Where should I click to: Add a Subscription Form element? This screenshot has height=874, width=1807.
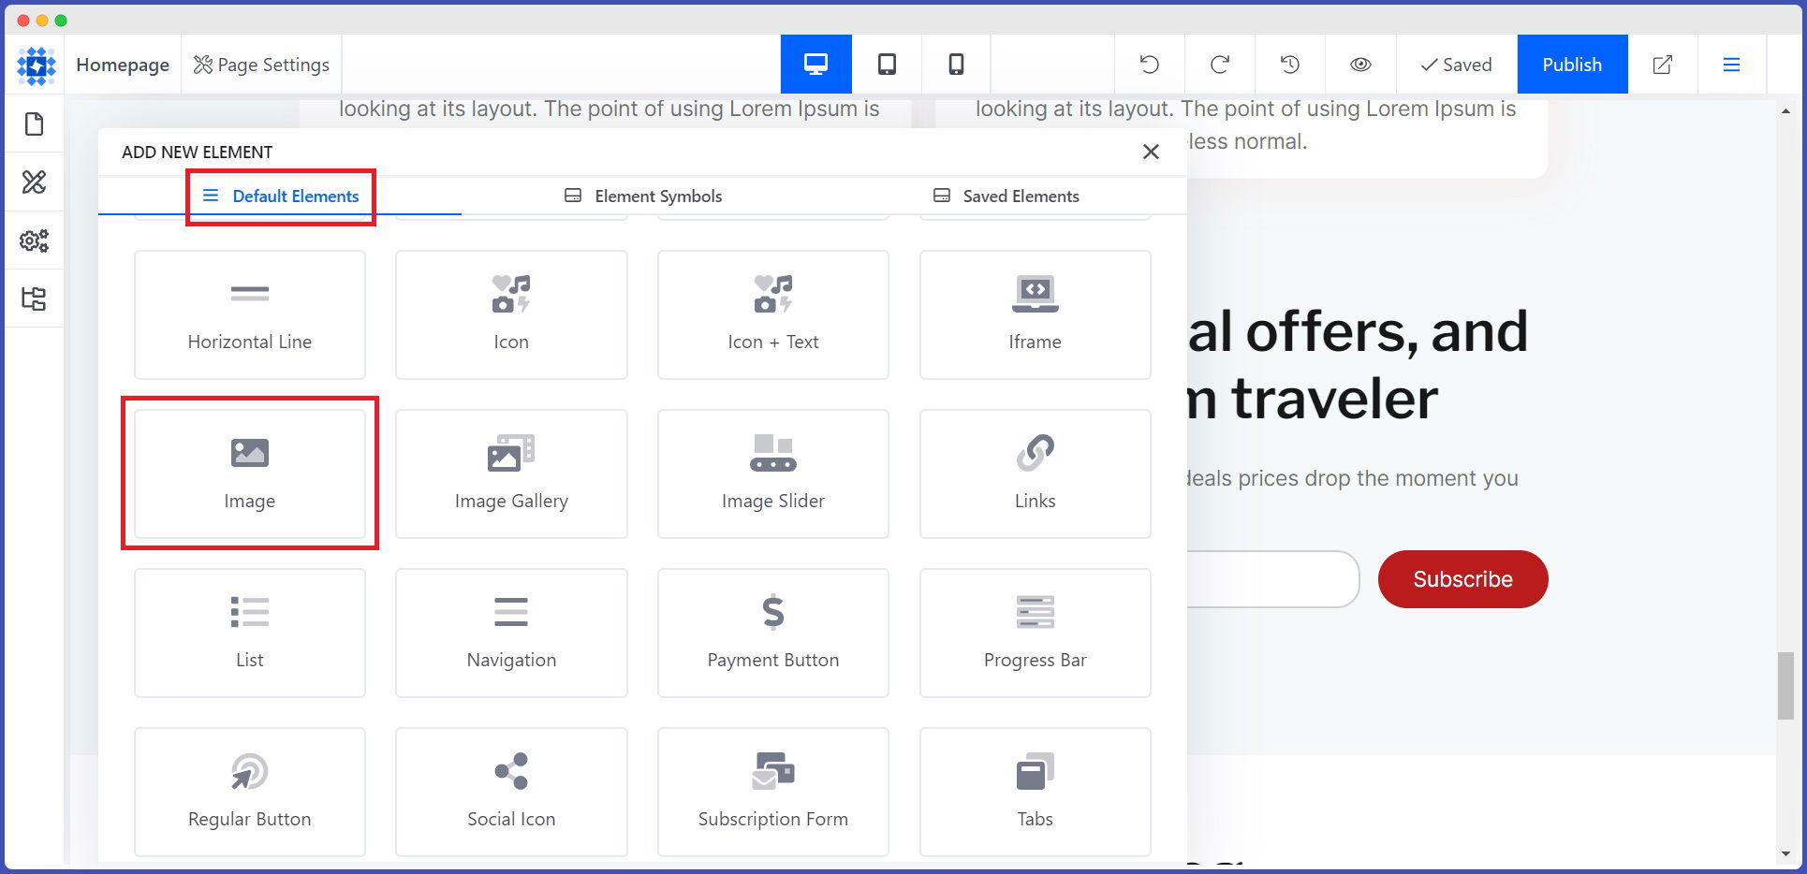(x=773, y=792)
